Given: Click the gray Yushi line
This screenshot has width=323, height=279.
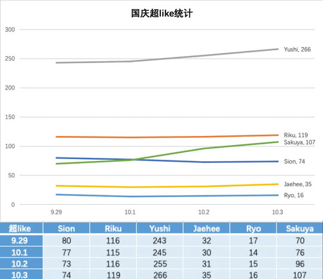Looking at the screenshot, I should [167, 58].
